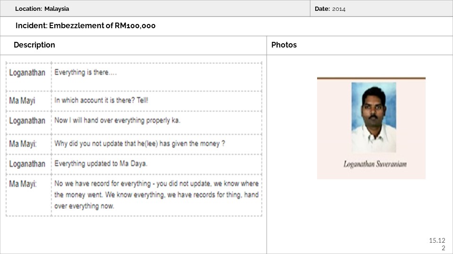This screenshot has height=254, width=453.
Task: Select "Now I will hand over everything" line
Action: pos(117,120)
